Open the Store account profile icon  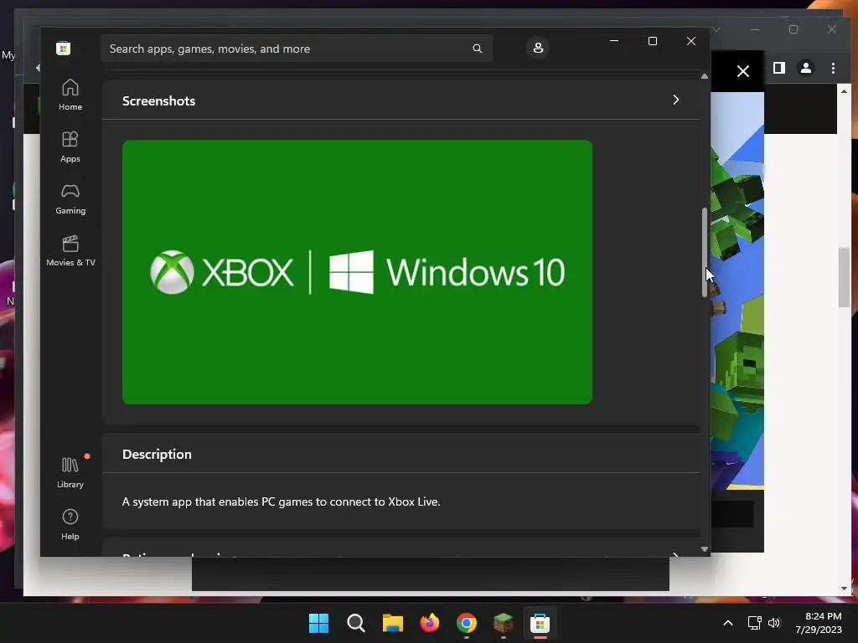538,48
